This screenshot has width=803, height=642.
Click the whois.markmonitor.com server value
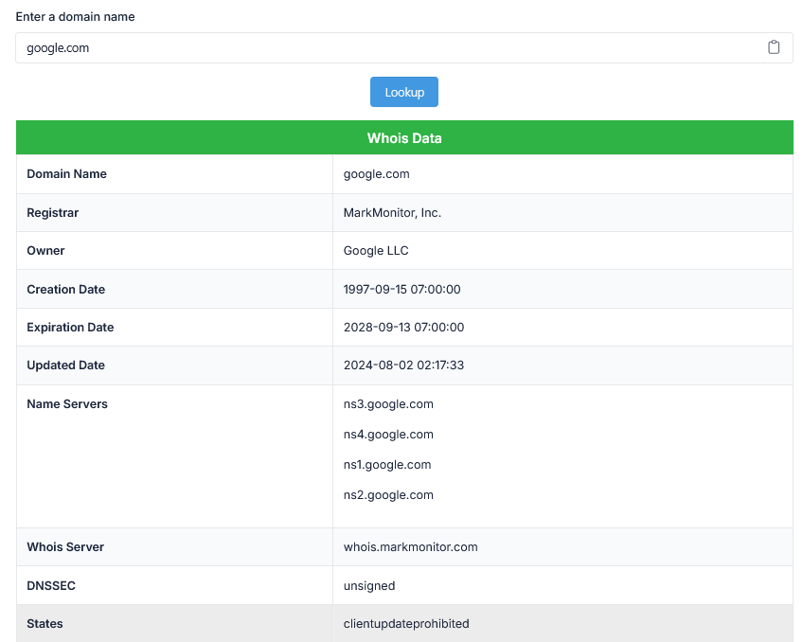coord(410,547)
